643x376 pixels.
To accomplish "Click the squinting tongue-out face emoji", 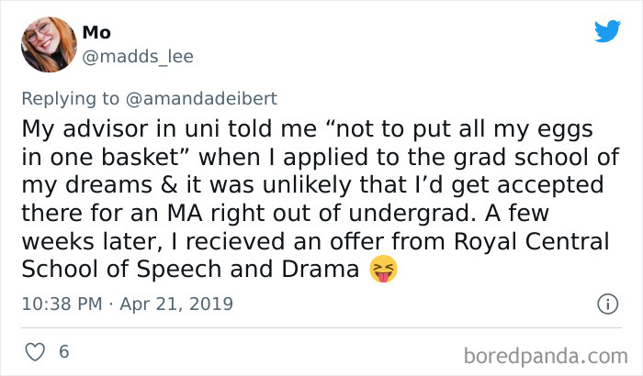I will point(383,269).
